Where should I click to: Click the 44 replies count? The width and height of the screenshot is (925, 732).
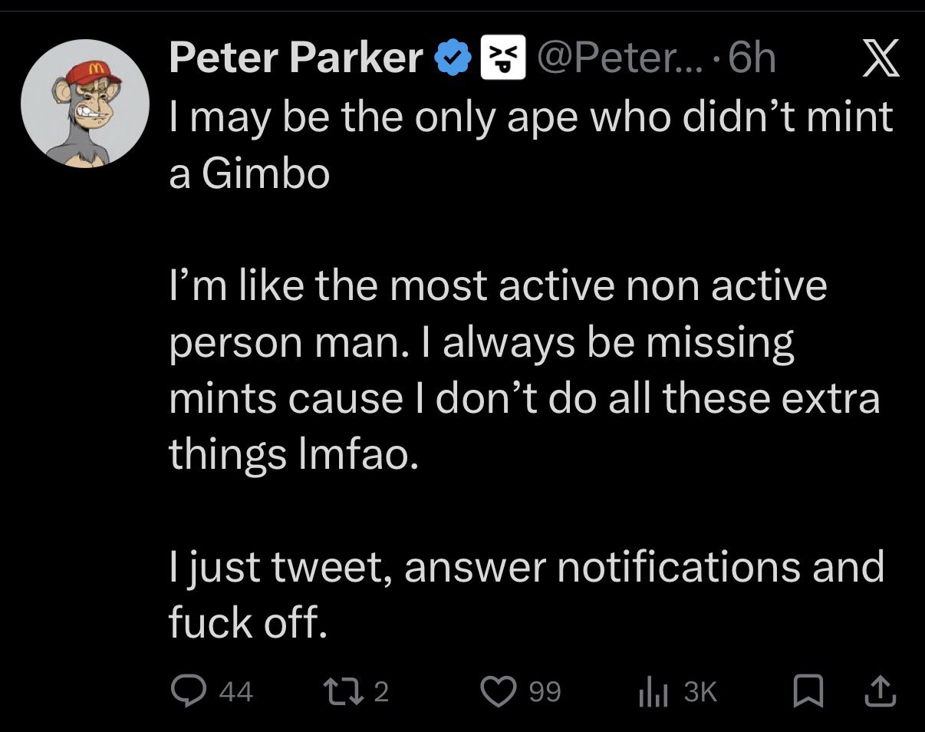[x=236, y=692]
